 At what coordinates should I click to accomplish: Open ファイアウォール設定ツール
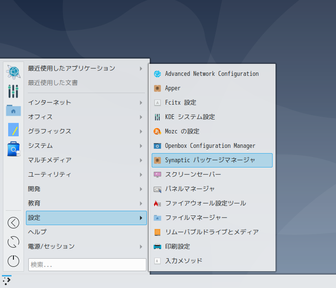point(212,204)
